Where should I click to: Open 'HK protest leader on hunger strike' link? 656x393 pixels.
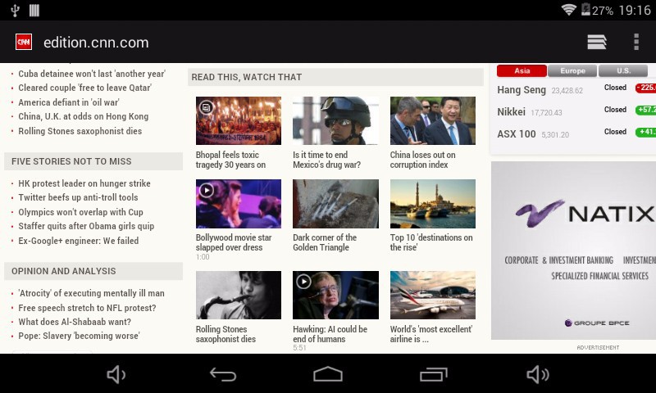tap(84, 183)
